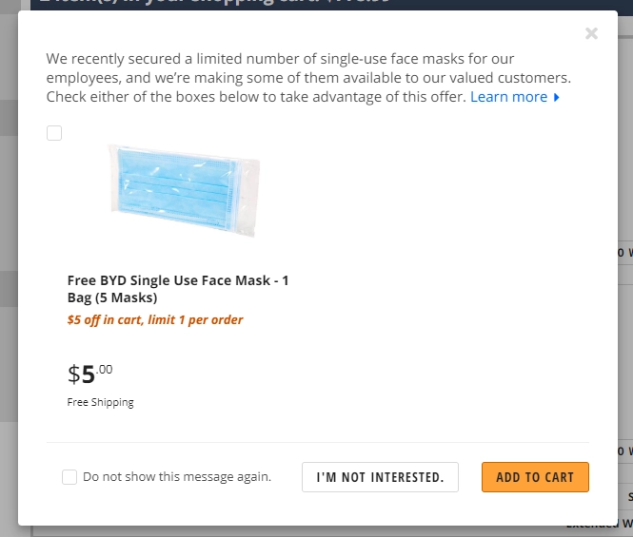Click the dark shopping cart header behind dialog

(x=286, y=4)
